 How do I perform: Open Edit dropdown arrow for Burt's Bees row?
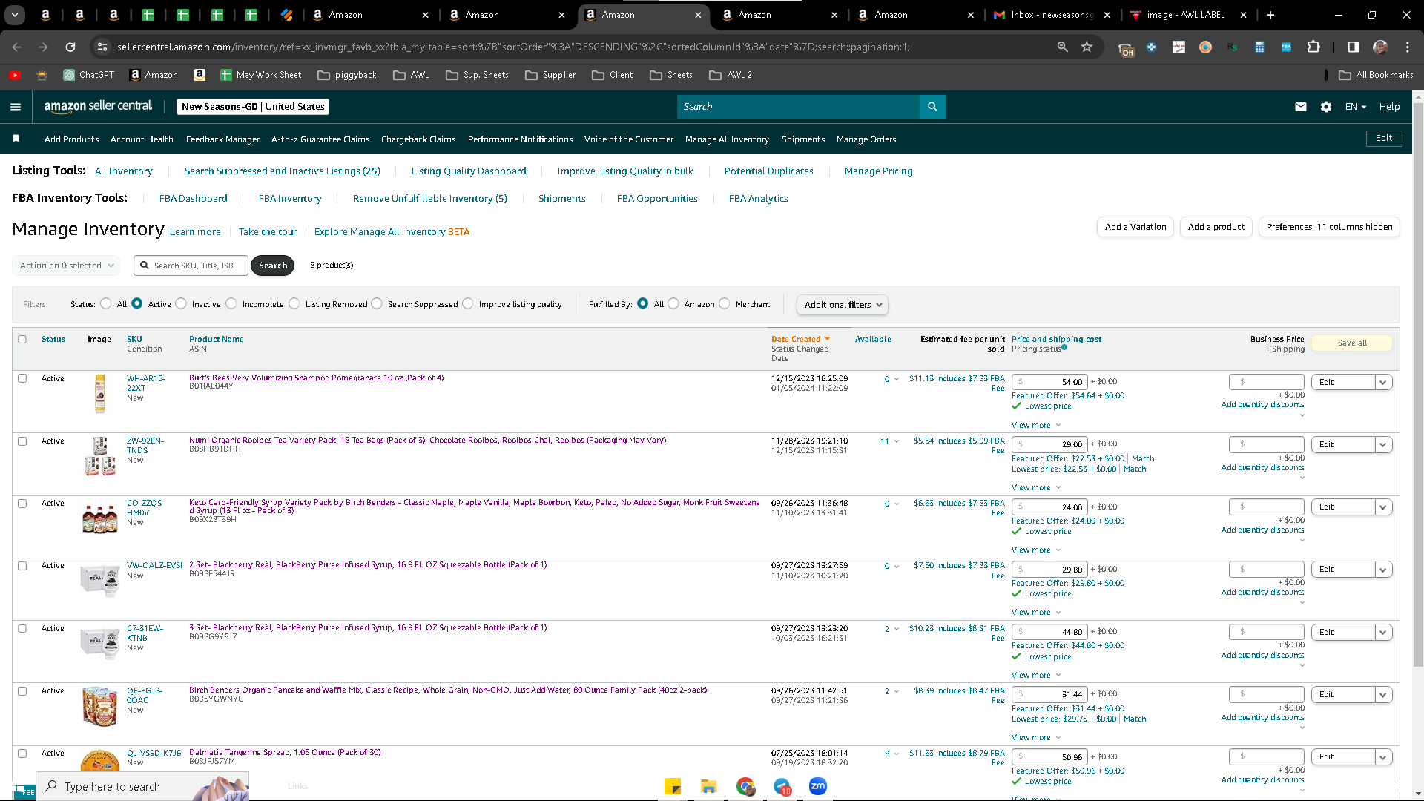click(1383, 382)
